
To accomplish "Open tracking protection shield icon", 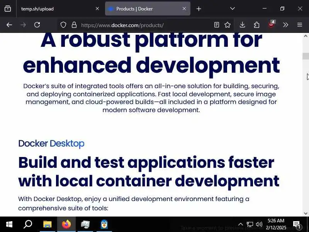I will (x=63, y=25).
